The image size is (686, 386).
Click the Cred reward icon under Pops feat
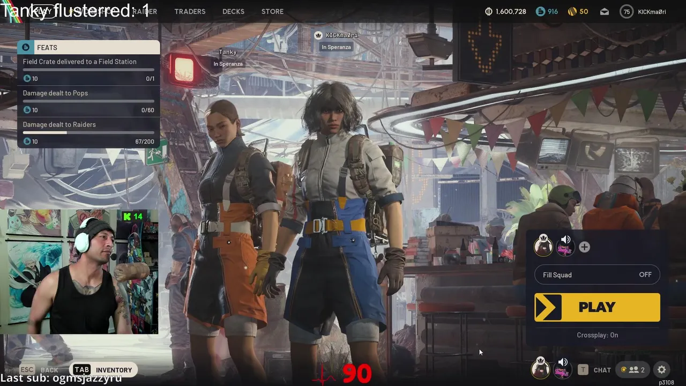pos(27,110)
